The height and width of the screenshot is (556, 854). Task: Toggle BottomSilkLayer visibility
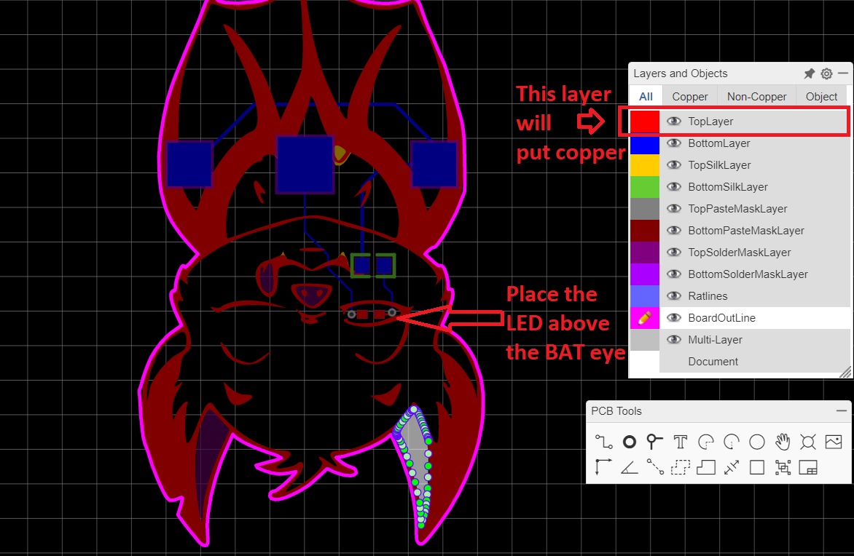(673, 186)
